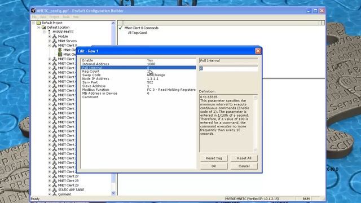Click the network icon beside MNet Servers

[55, 41]
